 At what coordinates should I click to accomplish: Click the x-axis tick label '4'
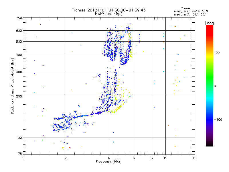tap(109, 158)
